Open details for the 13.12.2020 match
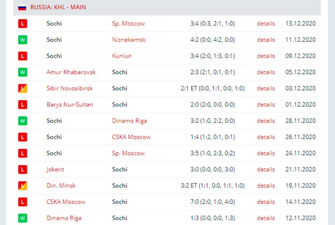Image resolution: width=335 pixels, height=225 pixels. click(x=266, y=24)
